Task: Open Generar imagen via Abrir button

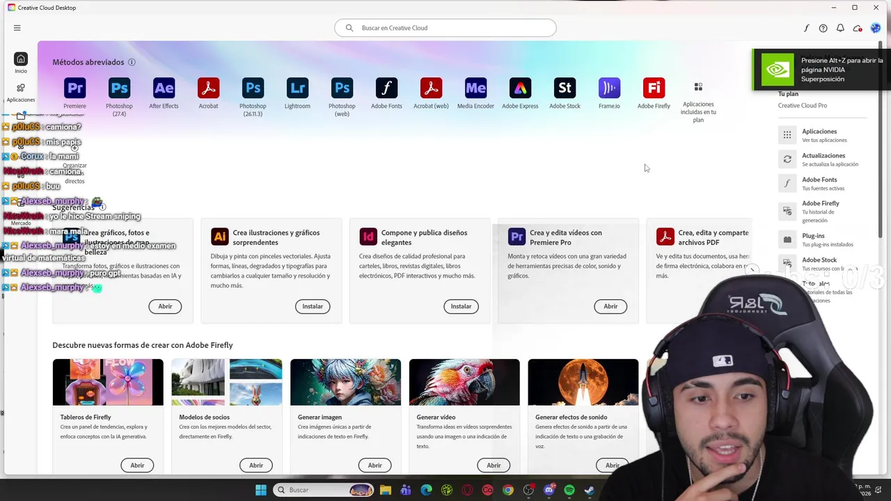Action: (374, 466)
